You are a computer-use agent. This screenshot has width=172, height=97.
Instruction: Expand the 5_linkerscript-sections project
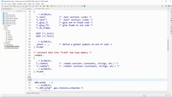2,22
